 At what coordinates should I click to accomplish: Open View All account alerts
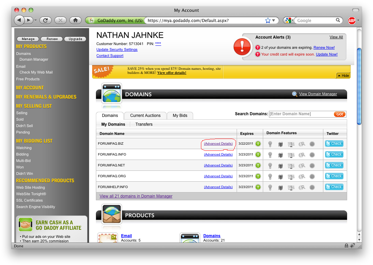[x=336, y=37]
